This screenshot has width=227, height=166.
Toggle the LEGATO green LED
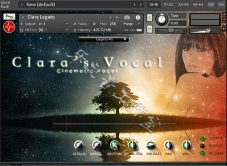[x=202, y=139]
